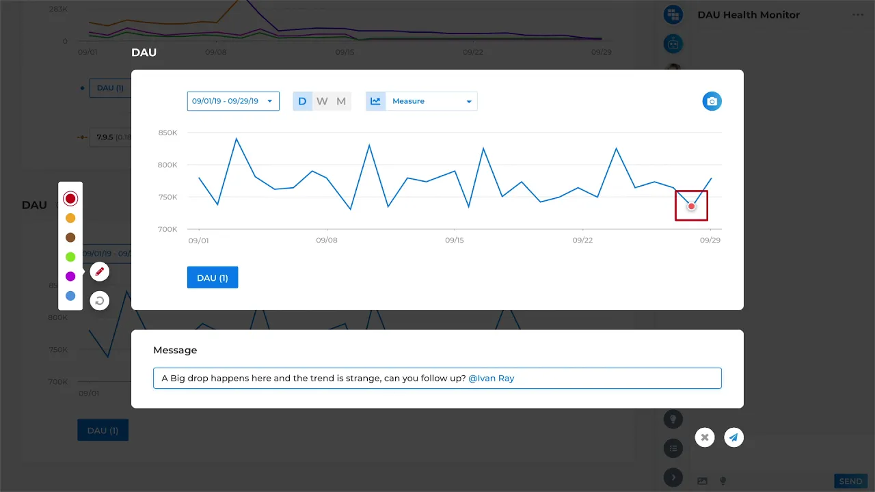Send the annotation with paper plane icon
Image resolution: width=875 pixels, height=492 pixels.
(x=733, y=437)
